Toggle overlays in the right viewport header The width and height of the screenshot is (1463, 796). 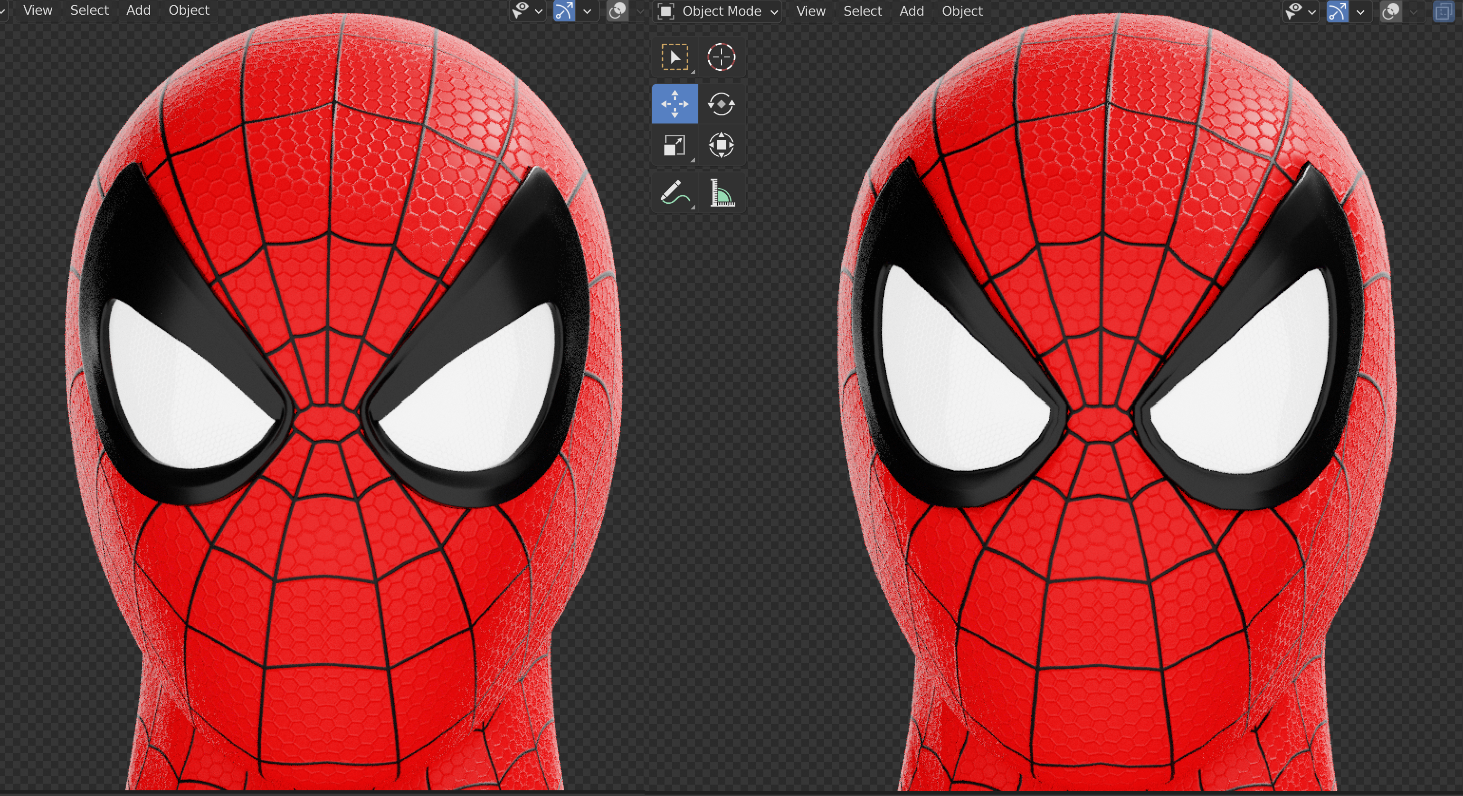(x=1390, y=11)
